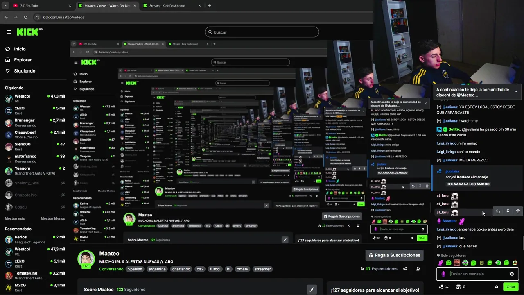Screen dimensions: 524x295
Task: Close the YouTube browser tab
Action: [70, 5]
